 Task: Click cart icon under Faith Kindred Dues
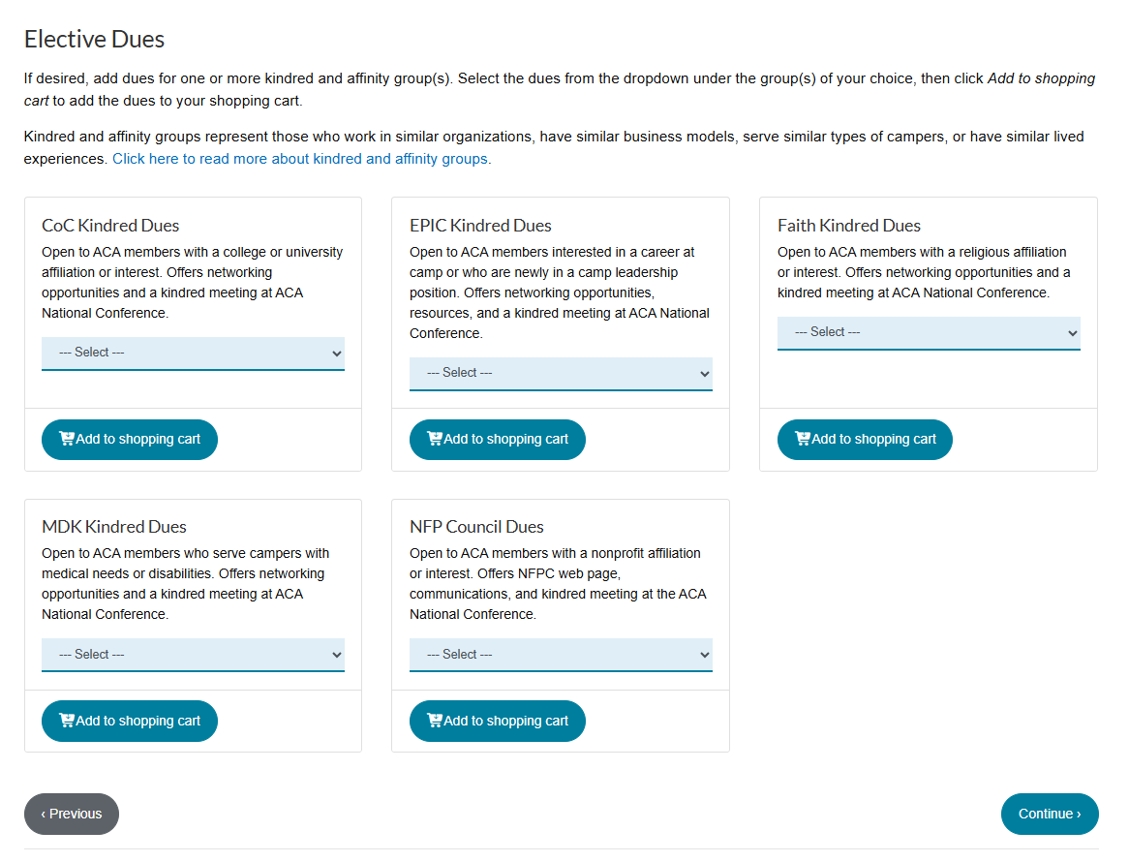[802, 439]
